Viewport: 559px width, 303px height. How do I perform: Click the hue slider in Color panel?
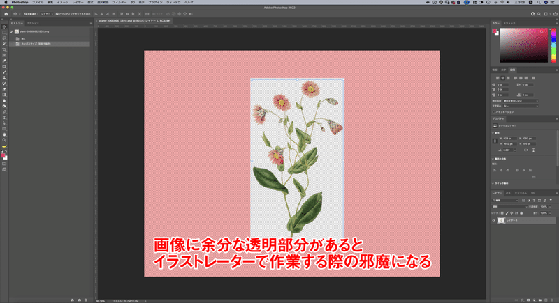pos(553,45)
